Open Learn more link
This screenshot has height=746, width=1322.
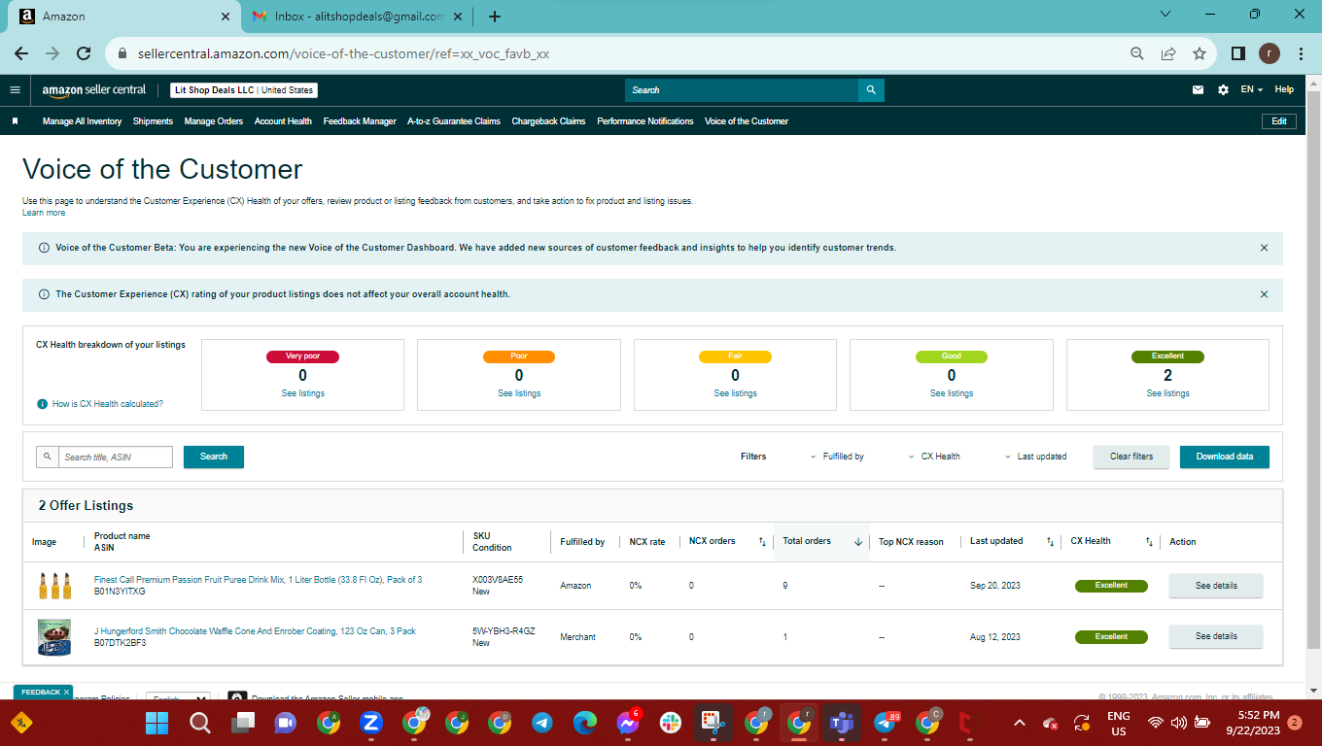coord(44,213)
